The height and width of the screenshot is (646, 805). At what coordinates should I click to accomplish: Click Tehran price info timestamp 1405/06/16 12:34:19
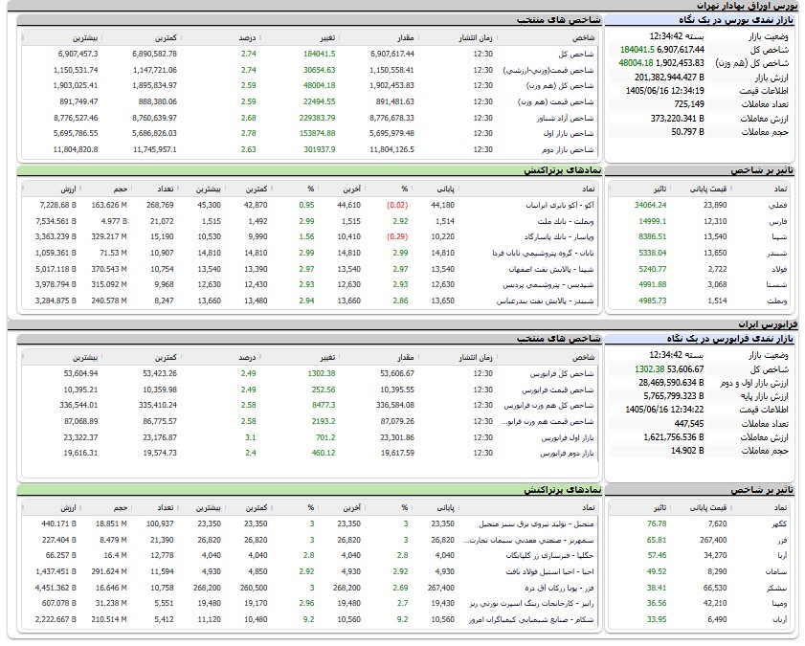(665, 91)
